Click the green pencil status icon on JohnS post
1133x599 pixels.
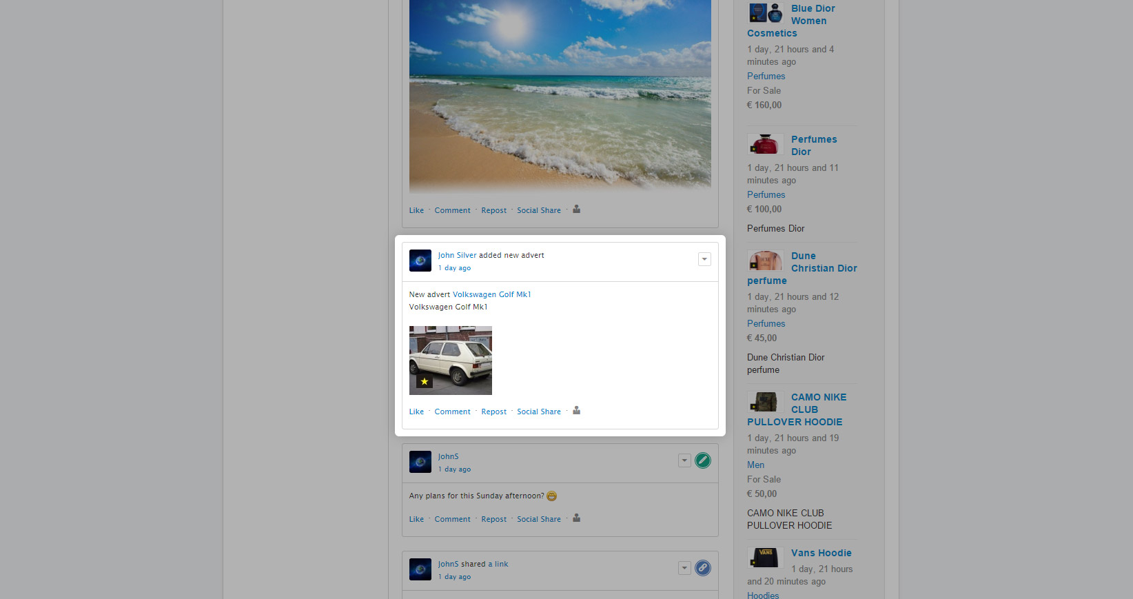702,460
